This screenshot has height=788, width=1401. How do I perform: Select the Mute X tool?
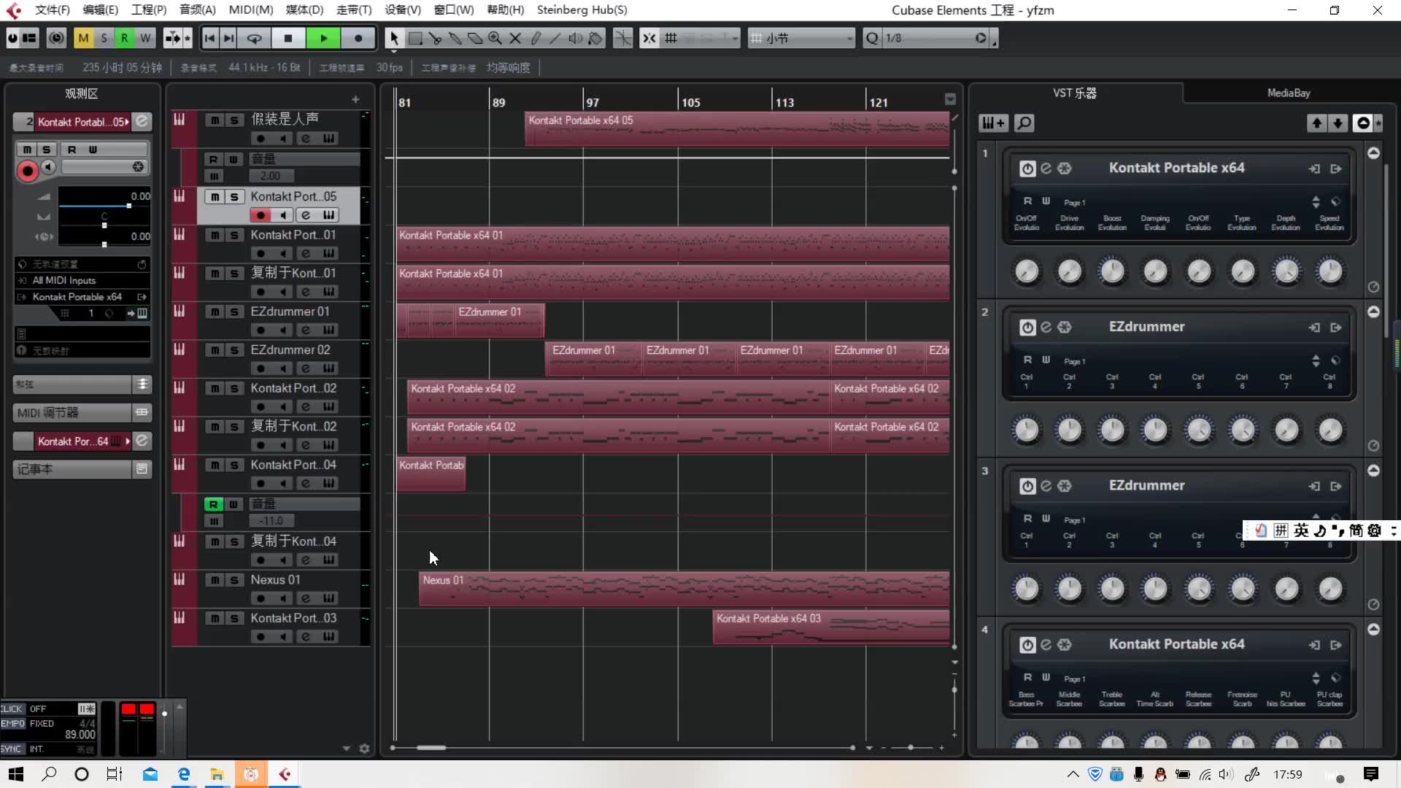pos(515,38)
